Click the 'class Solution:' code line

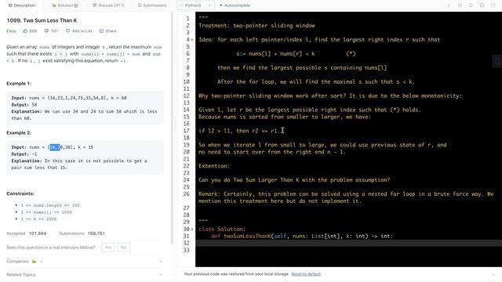[222, 230]
